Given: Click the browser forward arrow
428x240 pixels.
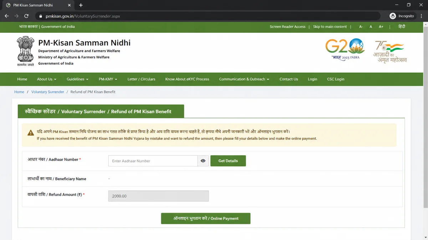Looking at the screenshot, I should pyautogui.click(x=16, y=16).
